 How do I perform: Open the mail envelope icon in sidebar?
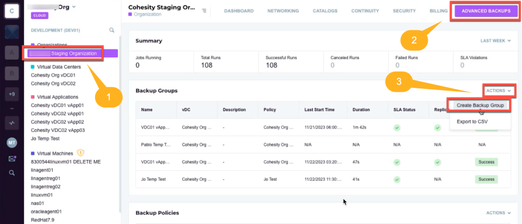[x=12, y=158]
